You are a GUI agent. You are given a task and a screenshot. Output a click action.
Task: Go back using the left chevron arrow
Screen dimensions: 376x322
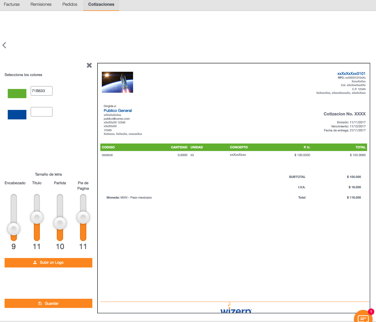pos(4,45)
